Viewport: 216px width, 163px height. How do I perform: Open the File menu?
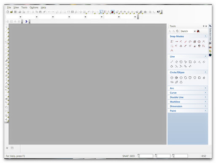pos(9,8)
